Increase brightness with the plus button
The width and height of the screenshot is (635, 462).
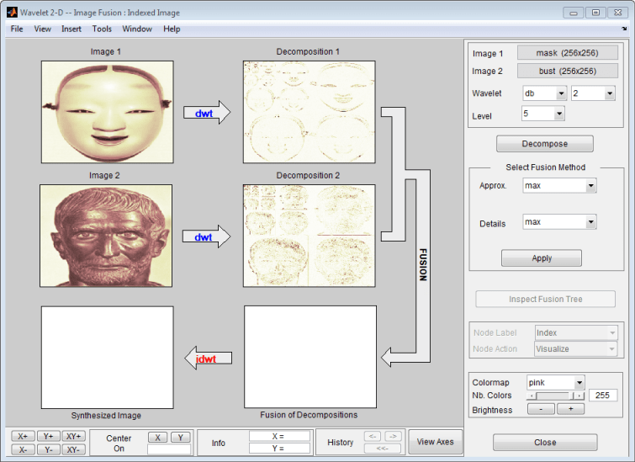tap(570, 409)
